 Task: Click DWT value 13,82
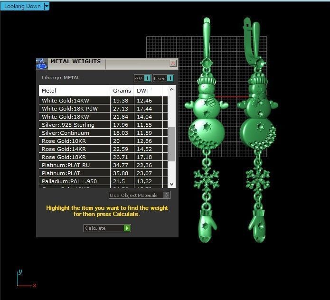(x=144, y=181)
